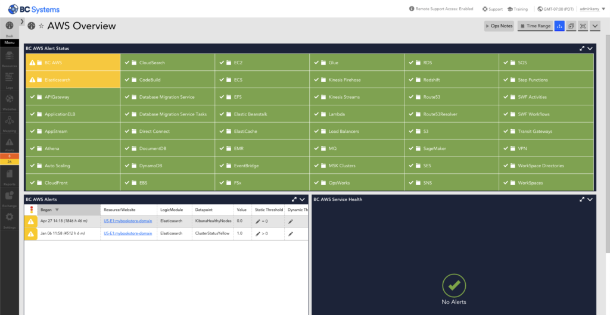Edit dynamic threshold for KibanaHealthyNodes row
This screenshot has height=315, width=610.
[x=291, y=221]
